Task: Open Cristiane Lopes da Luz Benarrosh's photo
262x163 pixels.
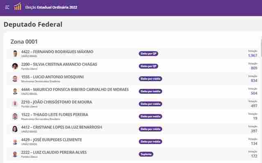Action: tap(15, 129)
